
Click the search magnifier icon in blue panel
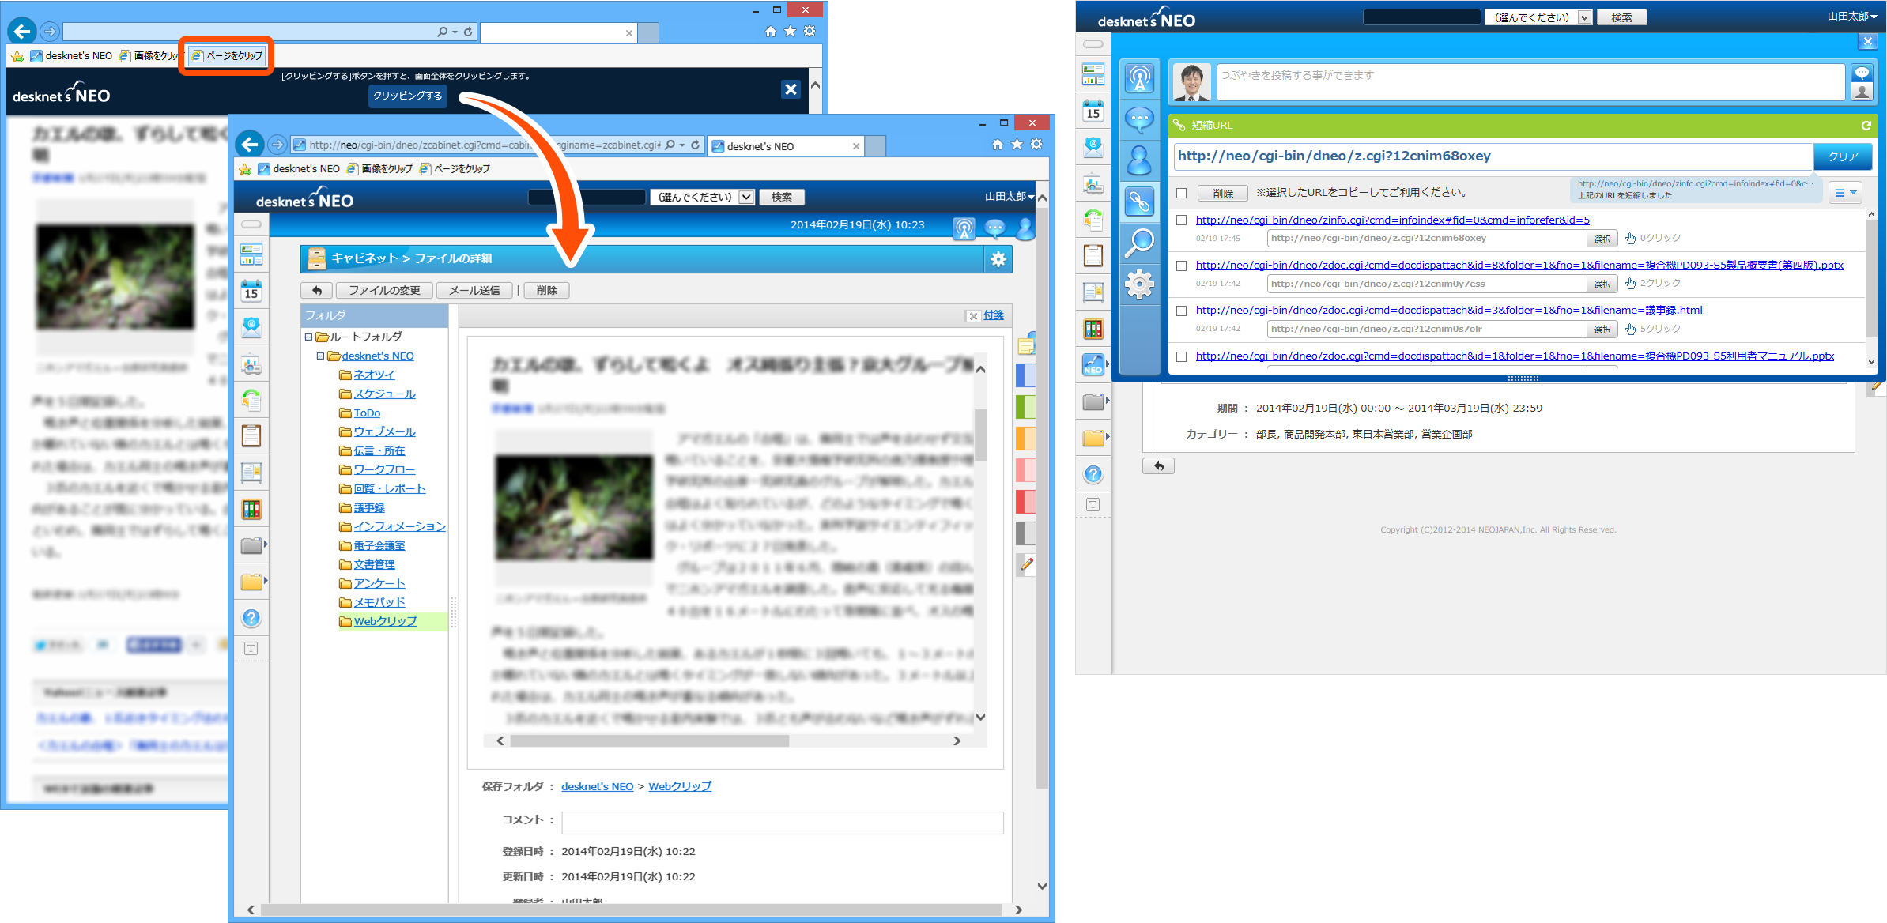pyautogui.click(x=1139, y=243)
